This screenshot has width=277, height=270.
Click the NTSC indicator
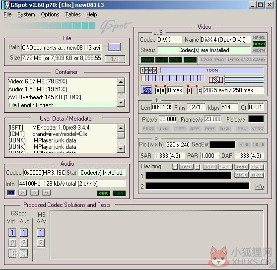[257, 129]
